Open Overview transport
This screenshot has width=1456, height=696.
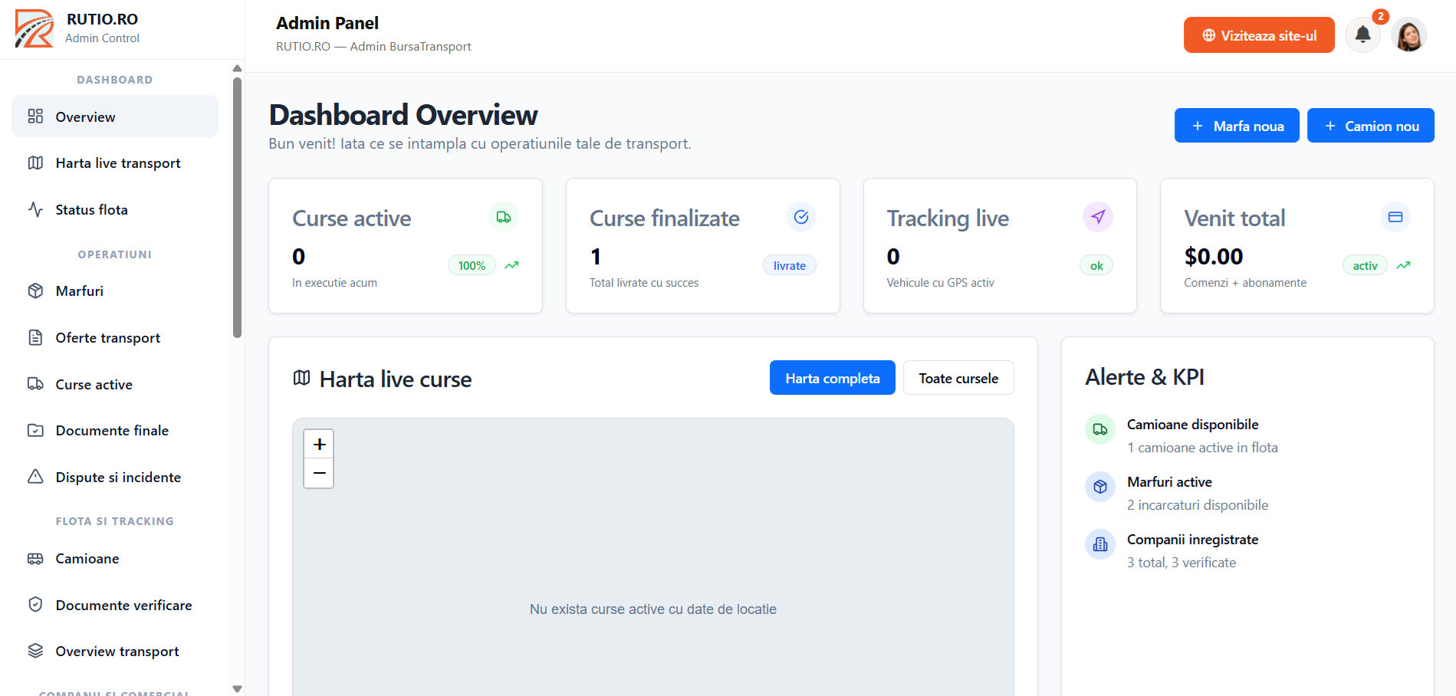click(115, 652)
